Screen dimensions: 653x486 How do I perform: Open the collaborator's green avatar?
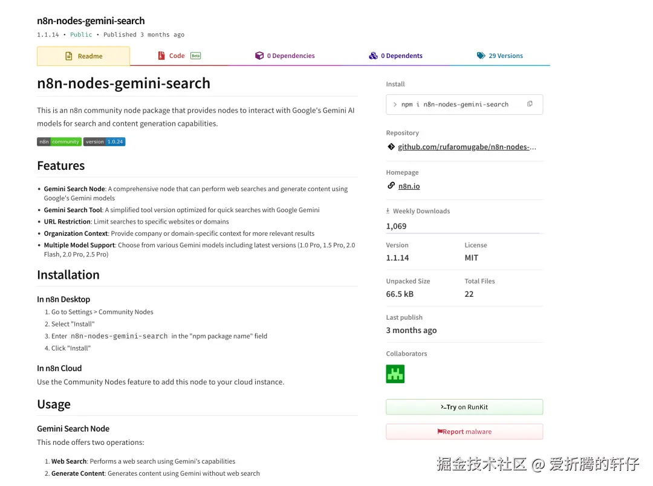coord(395,374)
